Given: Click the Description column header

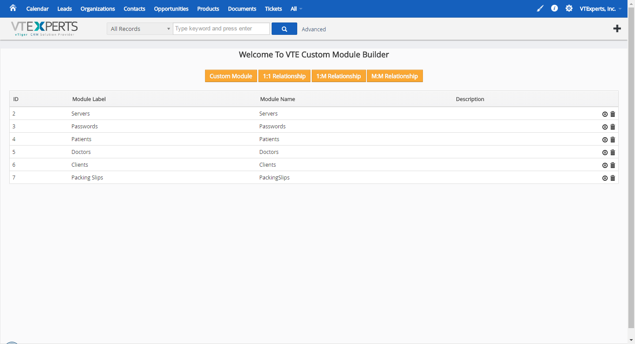Looking at the screenshot, I should click(470, 99).
